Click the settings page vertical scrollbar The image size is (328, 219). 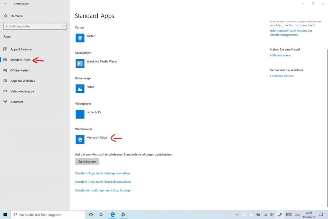click(327, 128)
